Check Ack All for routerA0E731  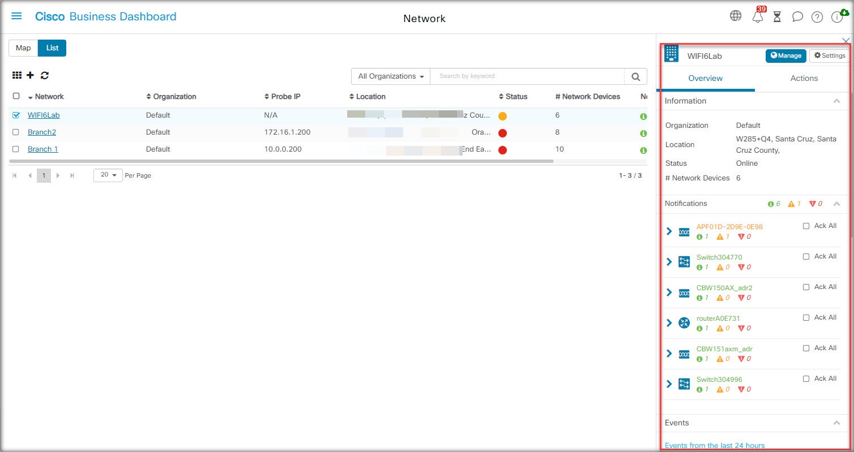[806, 317]
